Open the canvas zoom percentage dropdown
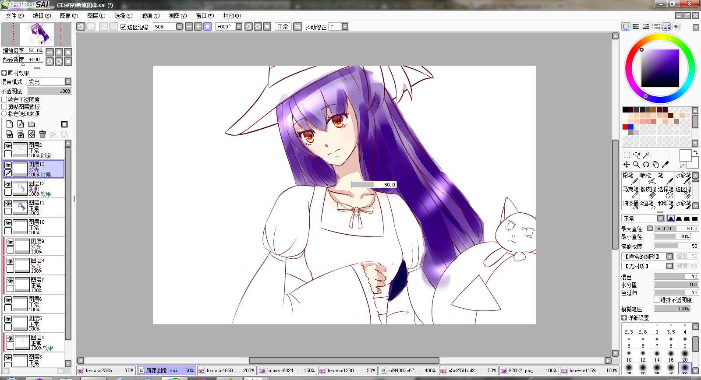The width and height of the screenshot is (701, 380). pos(180,27)
